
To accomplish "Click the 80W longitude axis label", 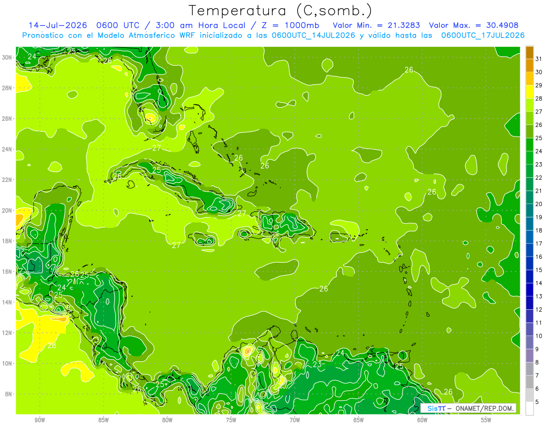I will click(x=167, y=420).
